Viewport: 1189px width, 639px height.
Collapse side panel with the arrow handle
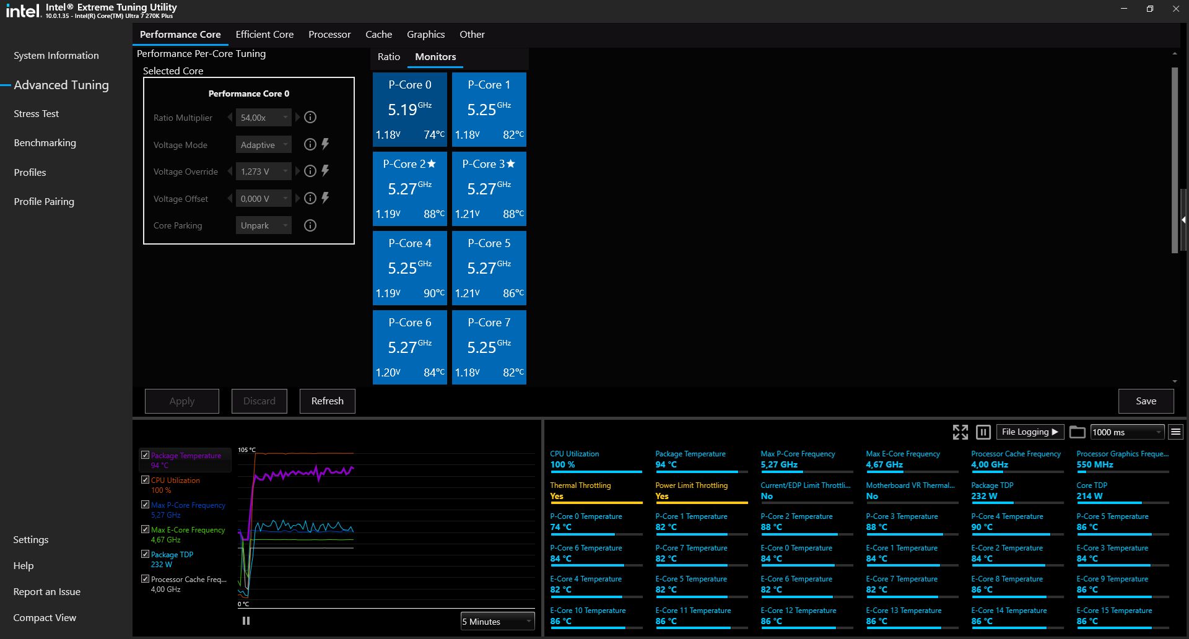tap(1183, 220)
